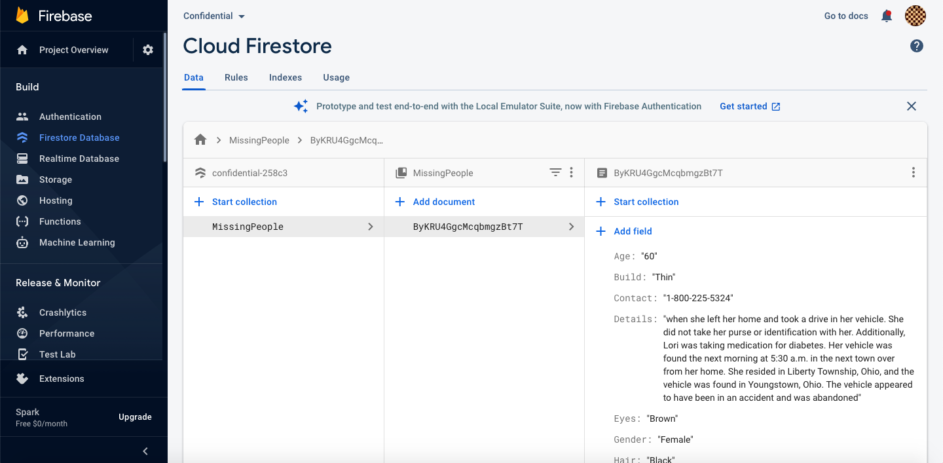Image resolution: width=943 pixels, height=463 pixels.
Task: Open Functions in the sidebar
Action: pos(60,221)
